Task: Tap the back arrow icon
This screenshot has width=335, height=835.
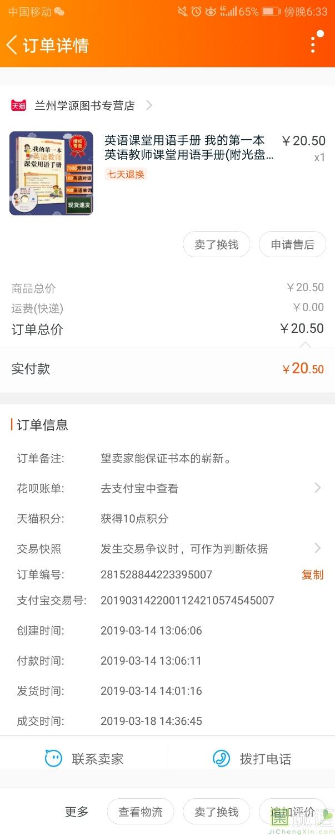Action: pos(12,45)
